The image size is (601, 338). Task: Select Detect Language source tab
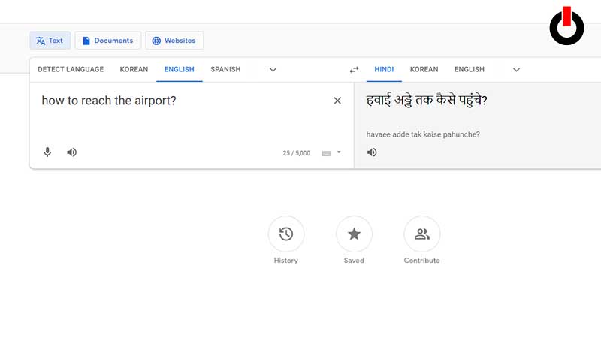(x=71, y=69)
